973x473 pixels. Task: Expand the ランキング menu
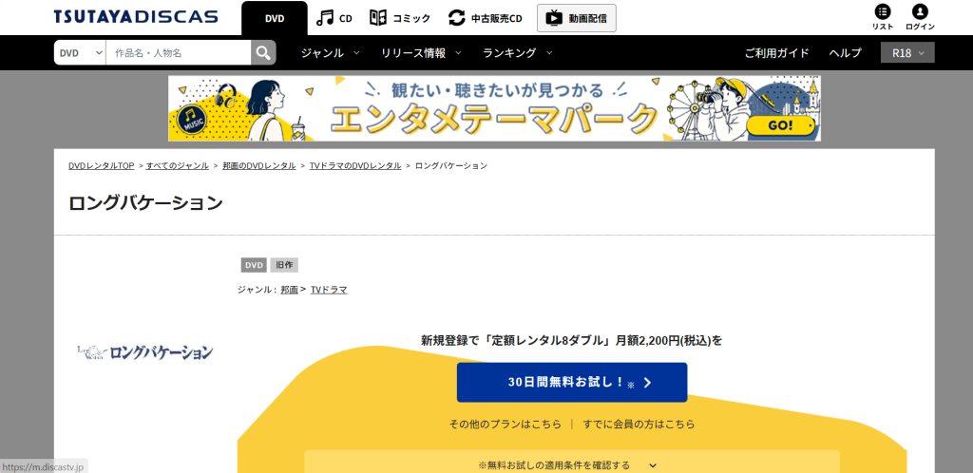click(x=518, y=52)
